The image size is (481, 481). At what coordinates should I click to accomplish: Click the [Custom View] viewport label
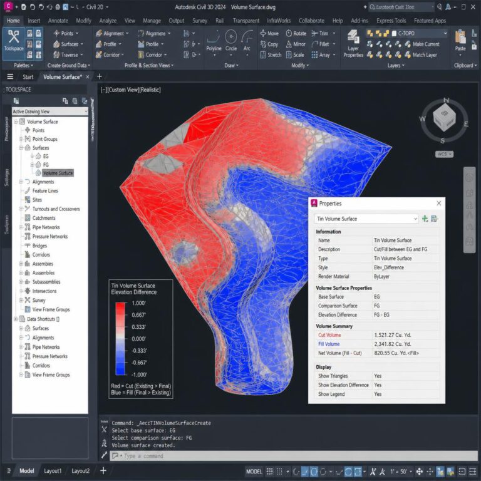point(123,90)
